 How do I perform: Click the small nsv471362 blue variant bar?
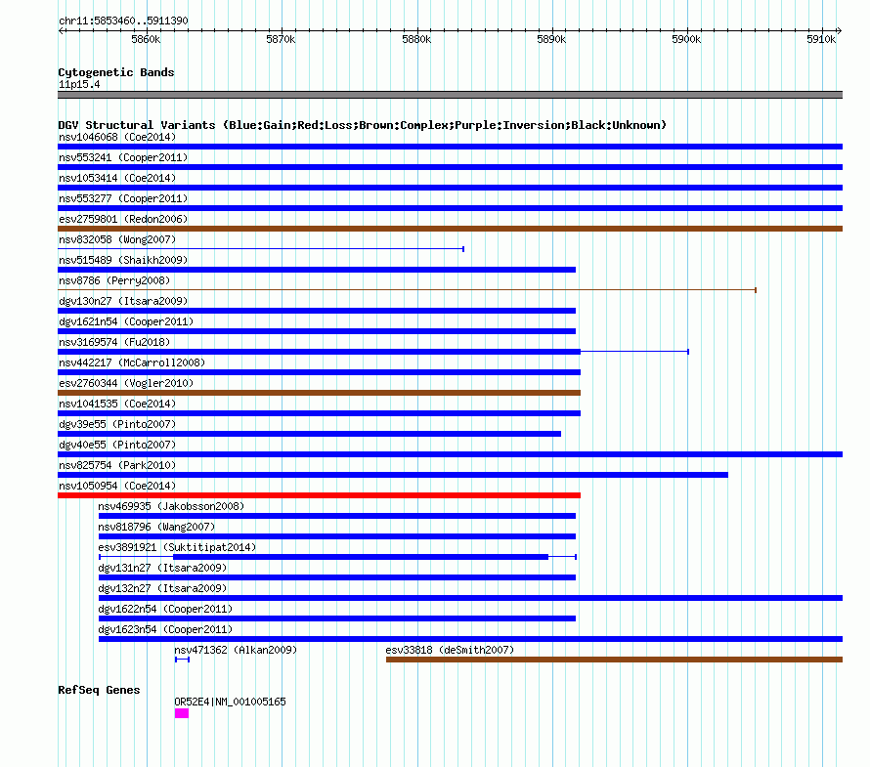click(x=183, y=660)
